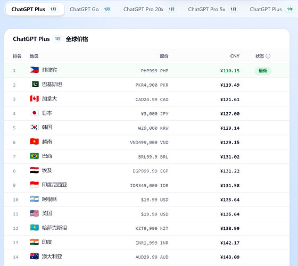Click the India flag icon
Screen dimensions: 298x266
[x=35, y=242]
